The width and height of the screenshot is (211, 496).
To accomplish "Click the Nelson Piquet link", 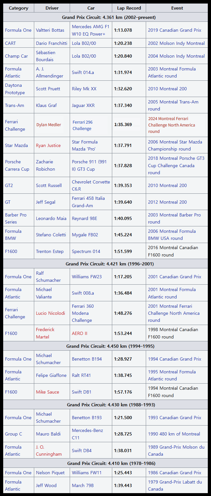I will 50,473.
